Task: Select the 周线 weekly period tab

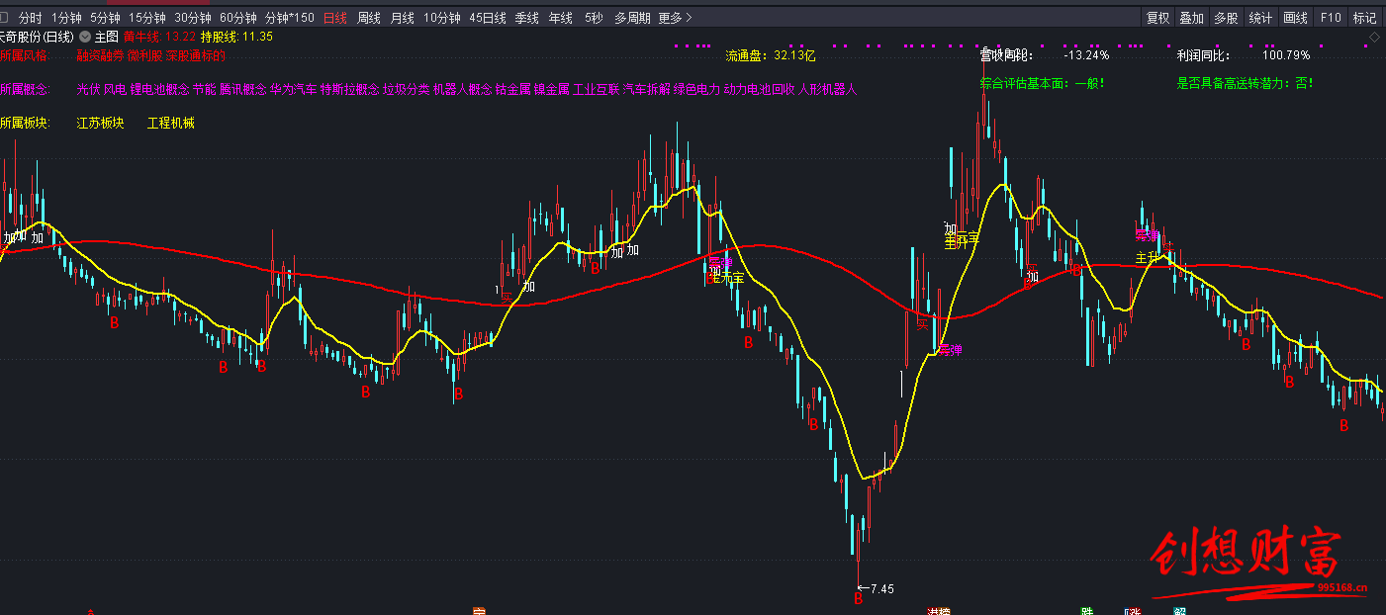Action: [369, 18]
